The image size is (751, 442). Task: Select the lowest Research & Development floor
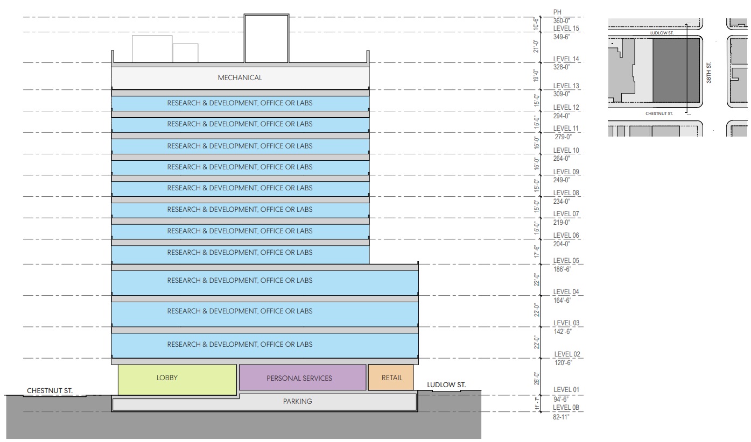[240, 344]
